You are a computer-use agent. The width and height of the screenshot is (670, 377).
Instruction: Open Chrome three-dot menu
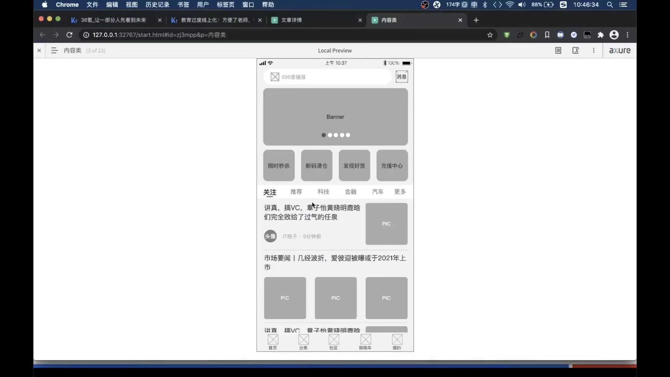[628, 35]
